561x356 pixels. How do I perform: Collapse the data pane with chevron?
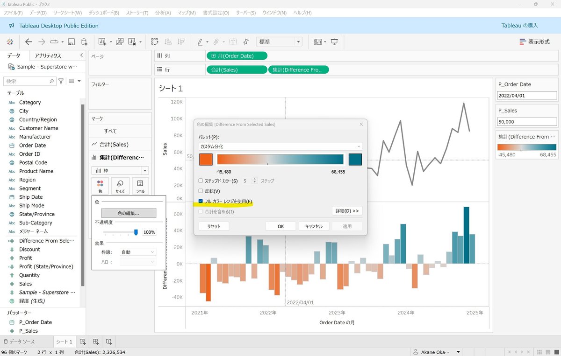pyautogui.click(x=81, y=56)
